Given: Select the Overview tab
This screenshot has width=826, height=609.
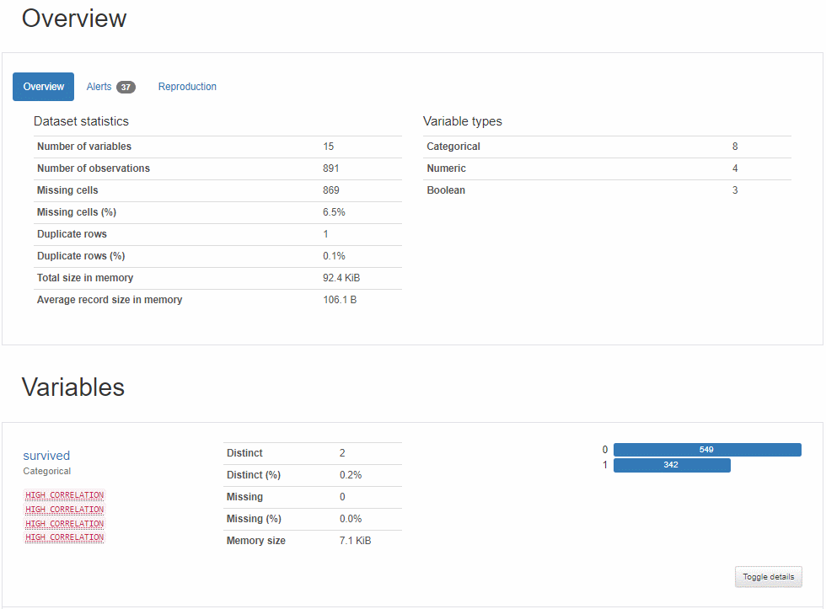Looking at the screenshot, I should pyautogui.click(x=43, y=86).
